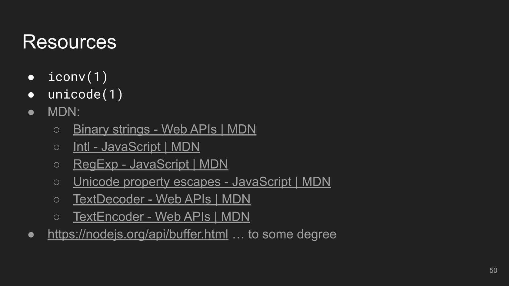Open the TextEncoder - Web APIs MDN link
The image size is (509, 286).
click(161, 217)
